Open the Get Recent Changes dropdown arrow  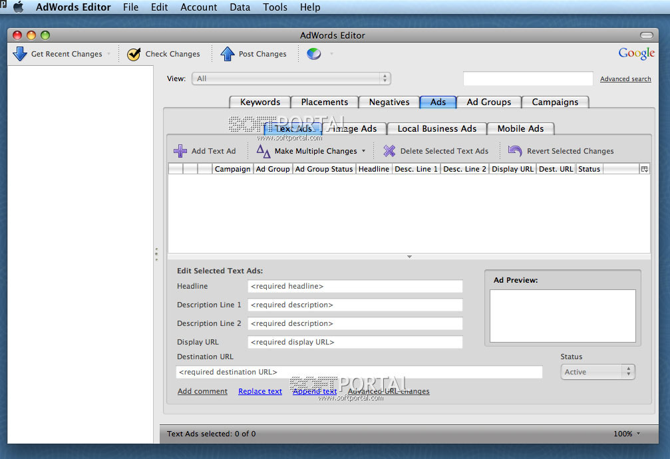[108, 54]
